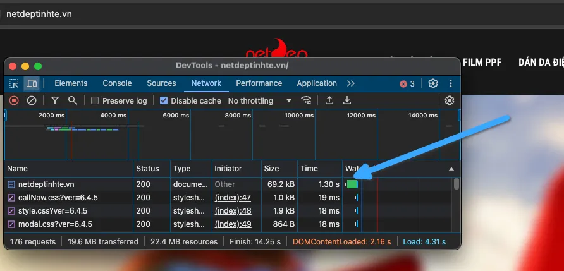This screenshot has width=564, height=271.
Task: Select the netdeptinhte.vn document request
Action: (x=46, y=184)
